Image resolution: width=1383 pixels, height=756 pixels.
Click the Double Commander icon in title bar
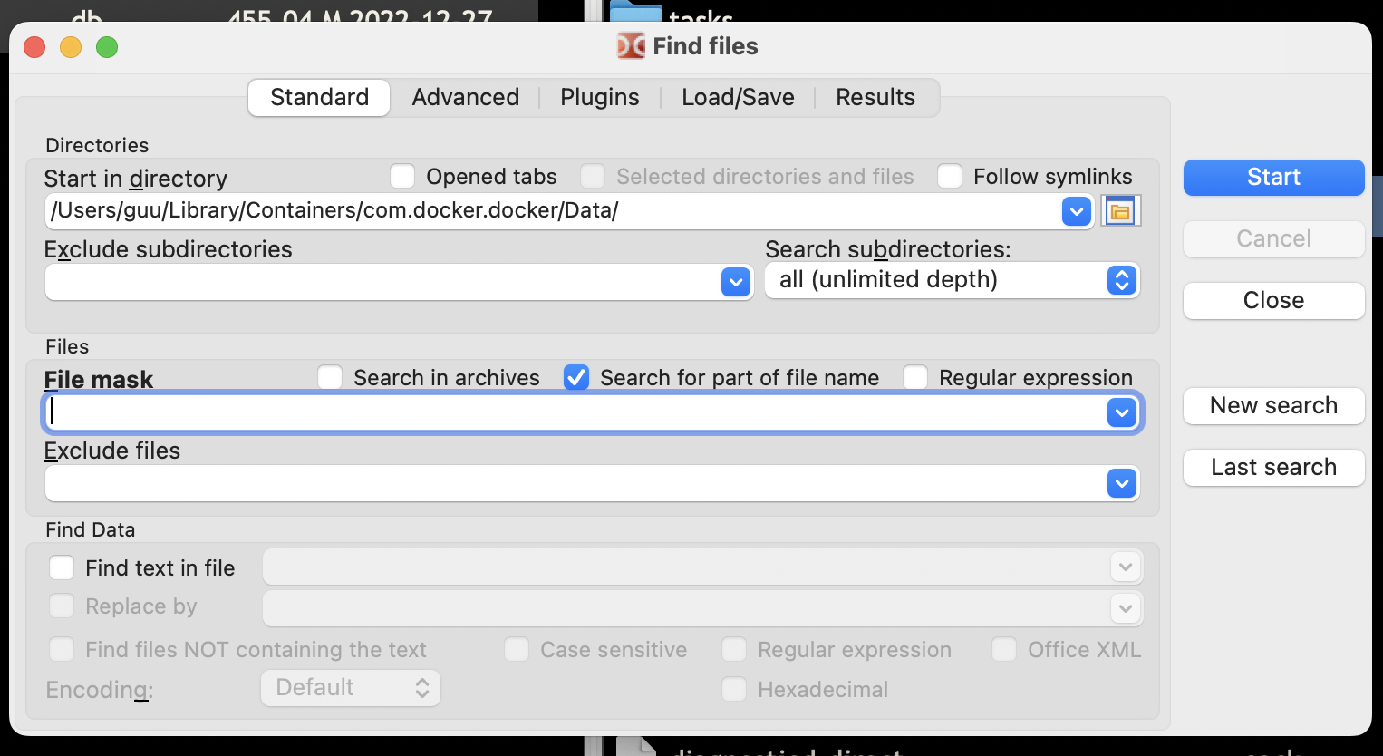point(631,46)
